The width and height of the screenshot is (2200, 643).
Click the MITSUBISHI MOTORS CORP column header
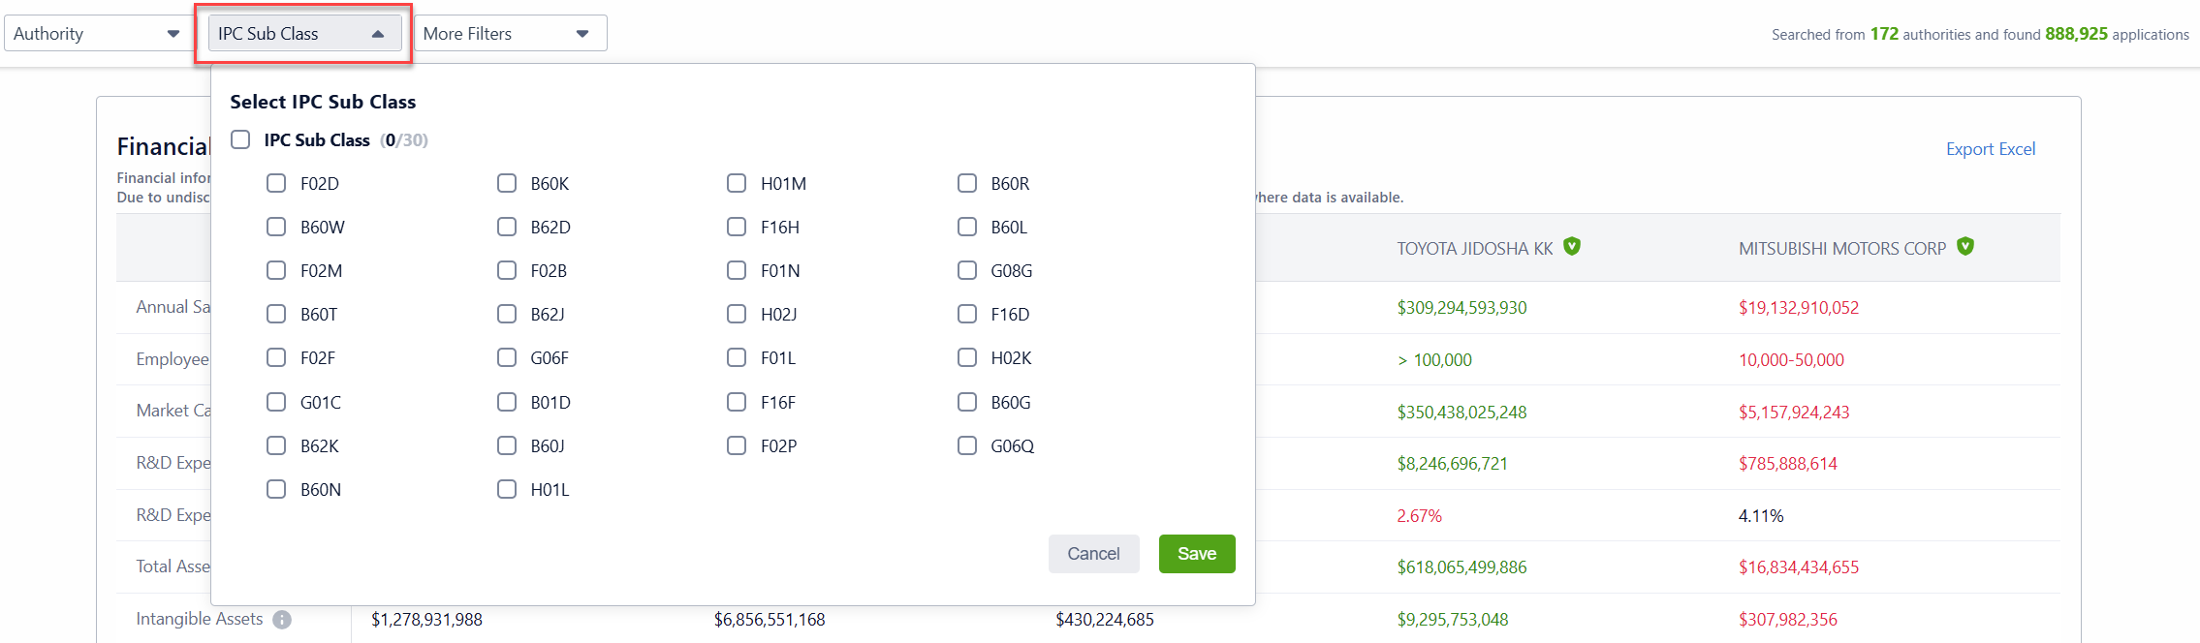(1841, 249)
